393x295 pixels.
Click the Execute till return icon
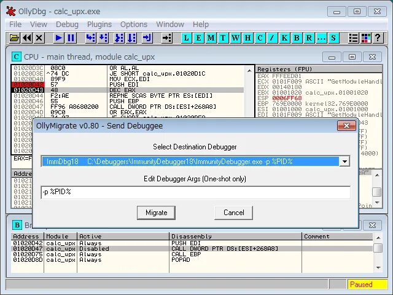tap(147, 38)
